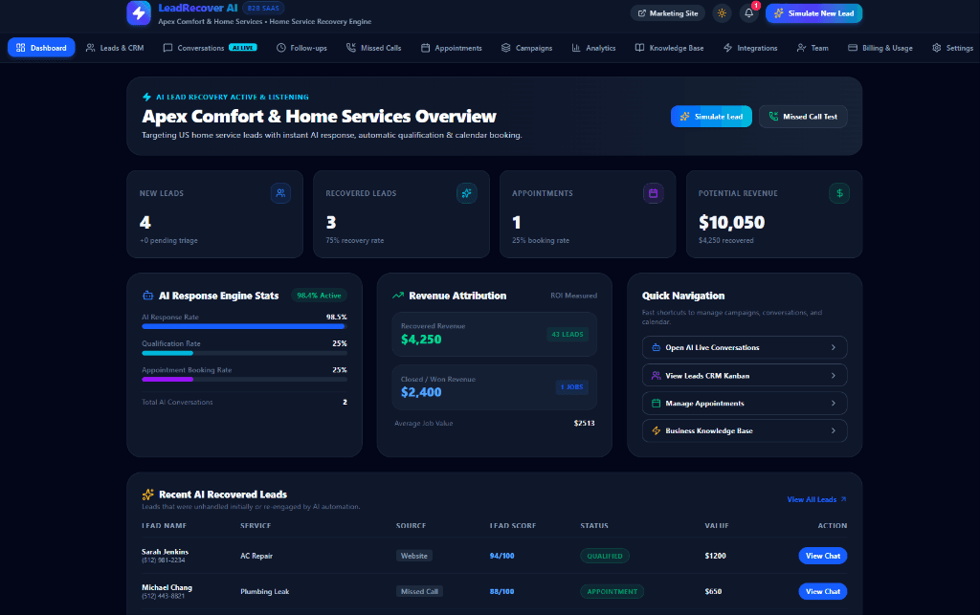Open the Settings tab
Screen dimensions: 980x615
coord(952,48)
